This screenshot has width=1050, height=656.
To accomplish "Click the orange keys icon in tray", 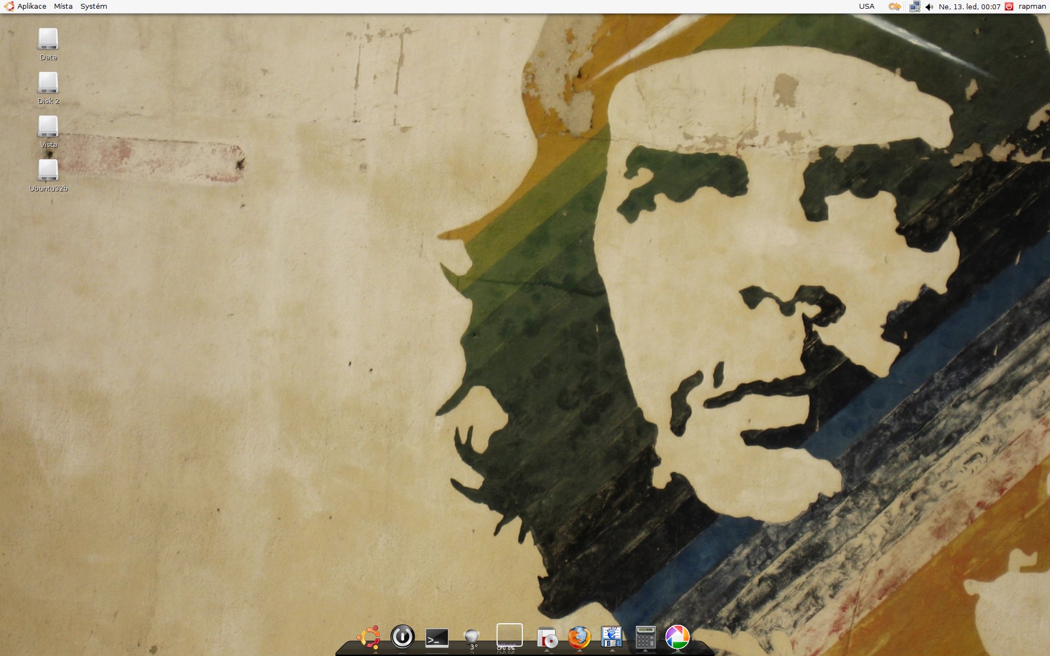I will tap(895, 7).
